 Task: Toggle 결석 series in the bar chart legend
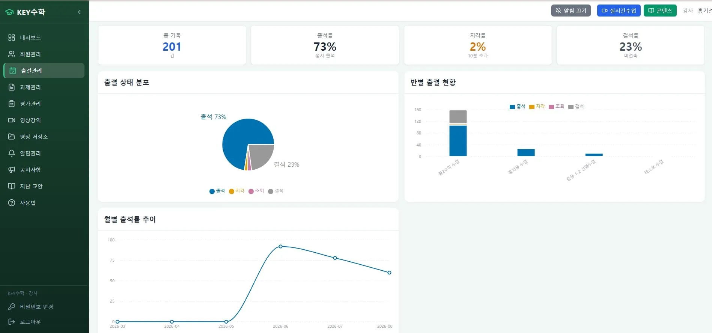(576, 107)
